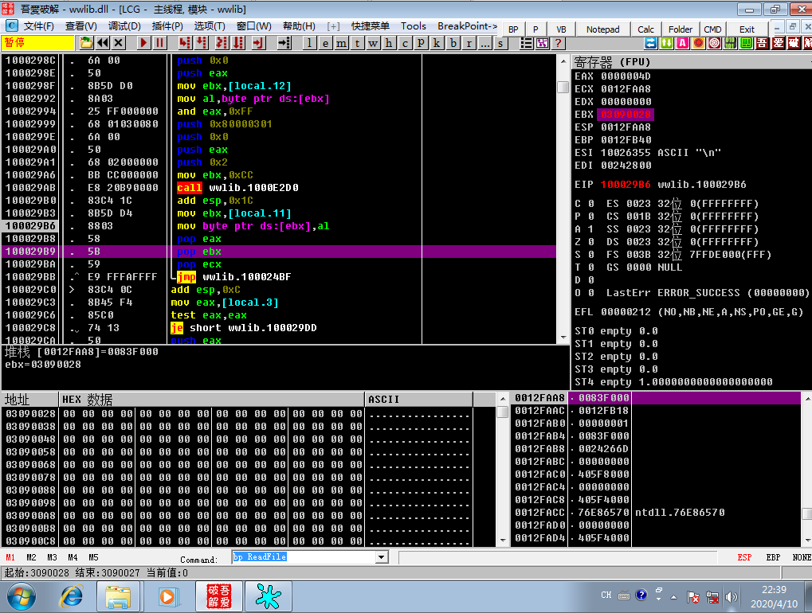Click inside the Command input field
Viewport: 812px width, 613px height.
coord(304,557)
